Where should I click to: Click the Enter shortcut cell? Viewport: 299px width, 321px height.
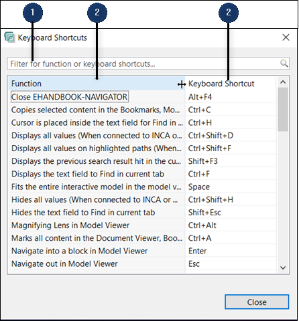[x=231, y=251]
